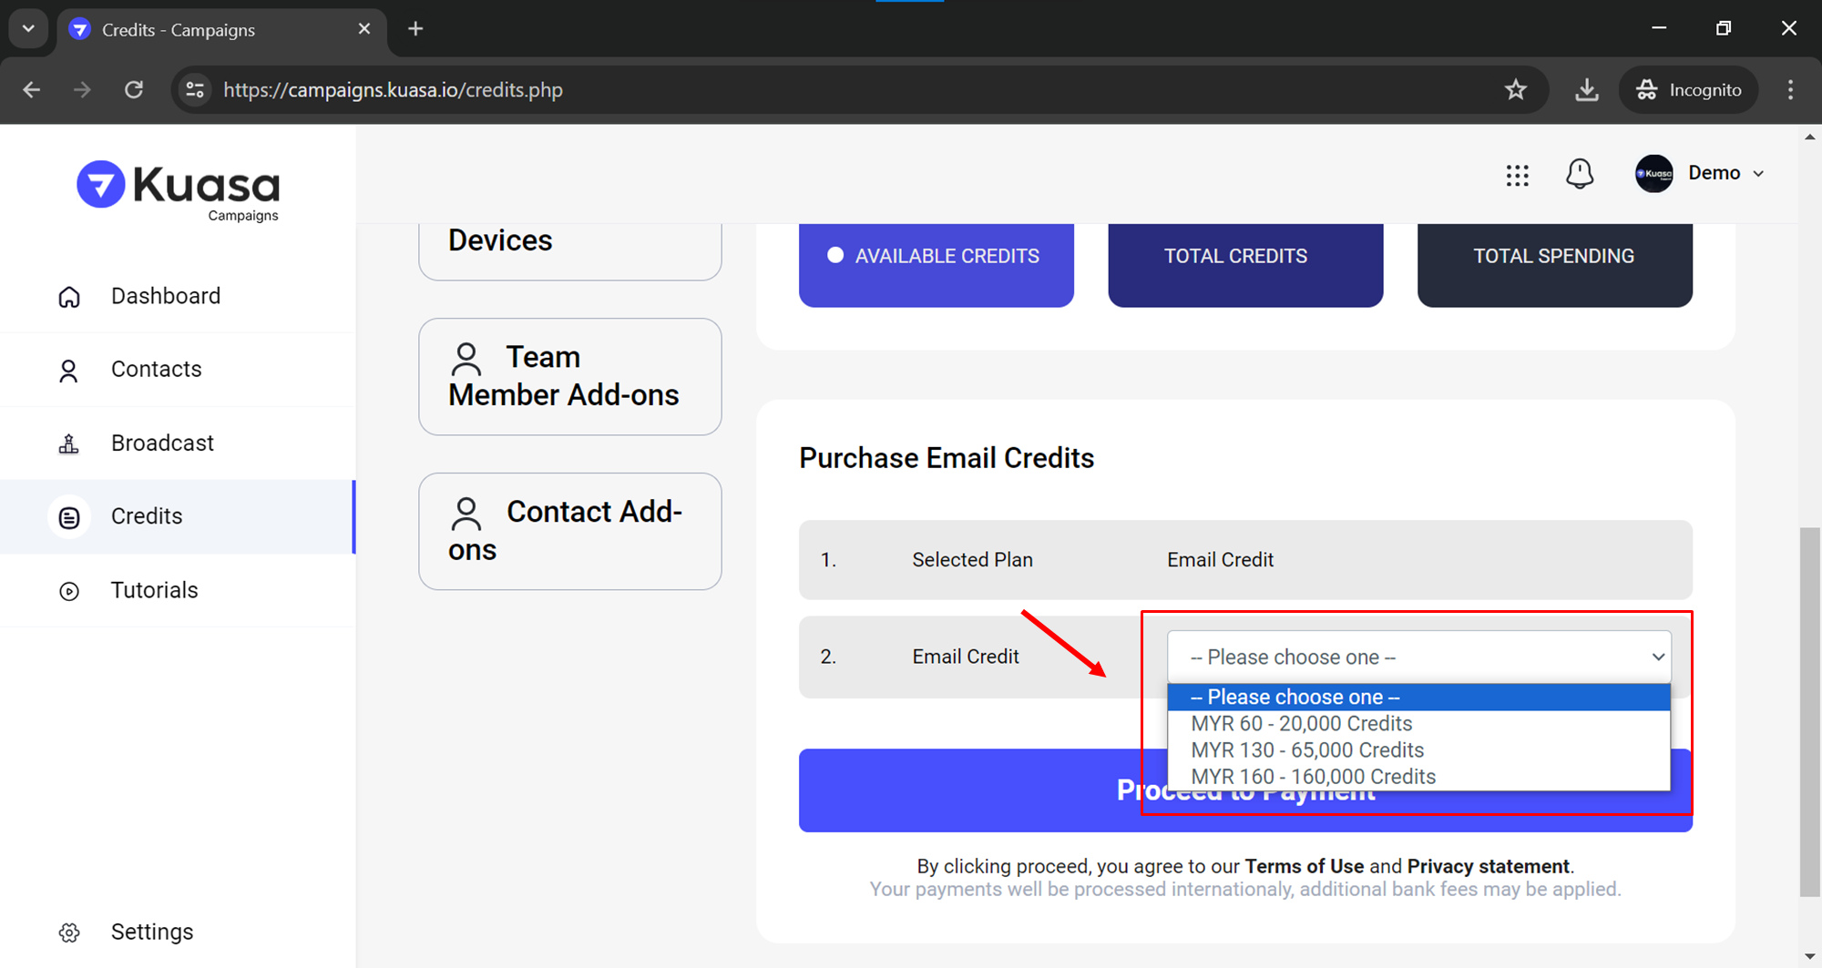Open Team Member Add-ons card
Screen dimensions: 1822x968
tap(569, 376)
